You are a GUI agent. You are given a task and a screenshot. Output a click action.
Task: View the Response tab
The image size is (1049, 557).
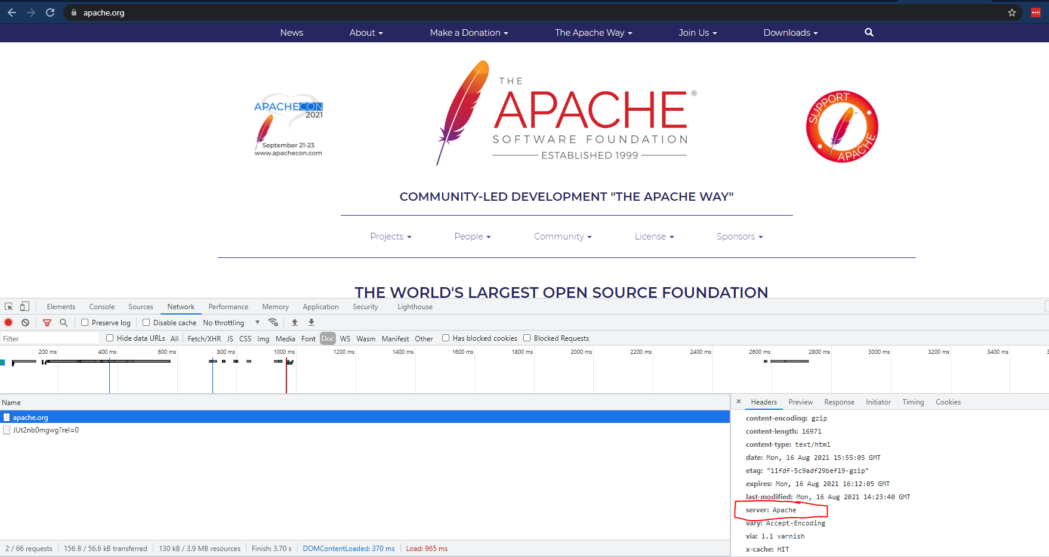coord(840,402)
